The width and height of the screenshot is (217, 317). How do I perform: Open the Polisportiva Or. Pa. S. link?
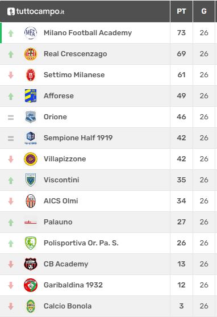[x=81, y=243]
